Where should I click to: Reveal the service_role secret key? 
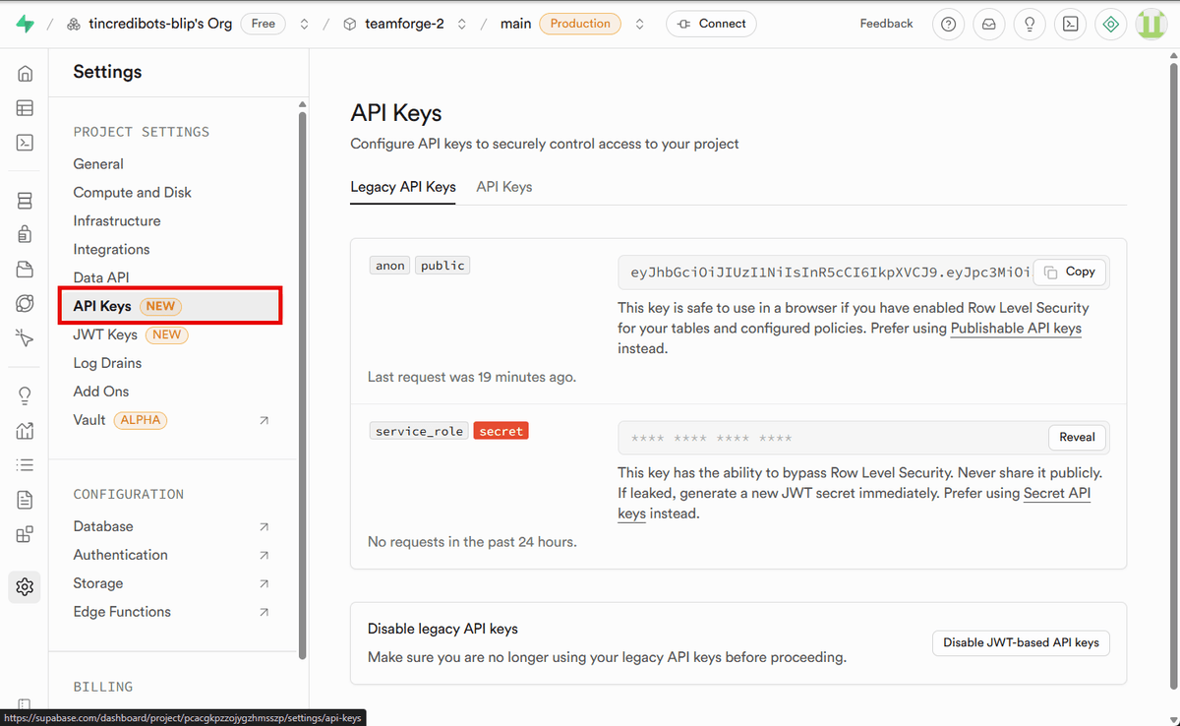(x=1077, y=437)
